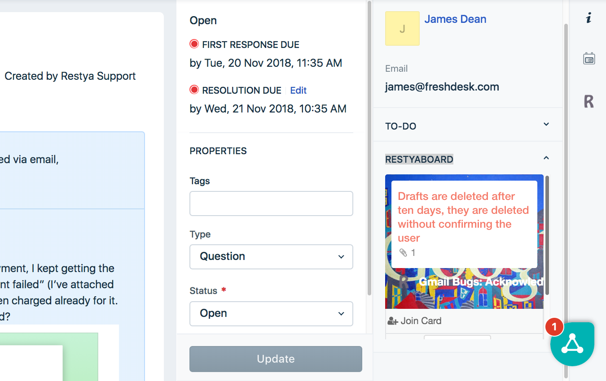Click Edit next to Resolution Due

pos(298,91)
